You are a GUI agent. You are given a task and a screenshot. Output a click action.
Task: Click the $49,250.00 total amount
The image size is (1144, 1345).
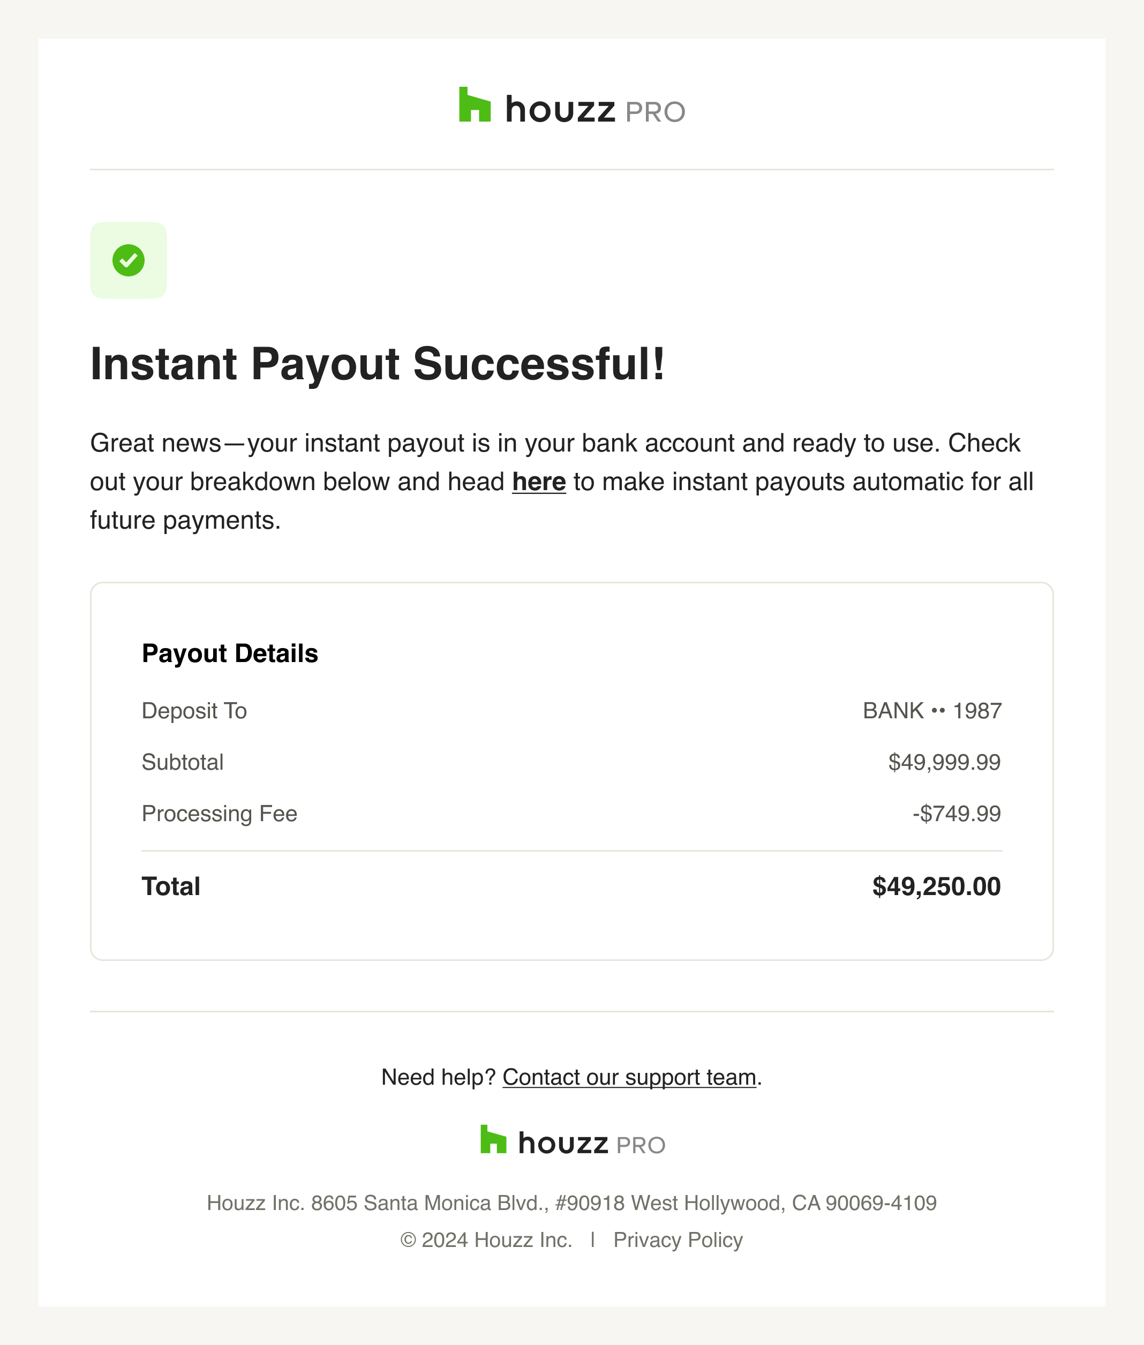click(x=936, y=886)
